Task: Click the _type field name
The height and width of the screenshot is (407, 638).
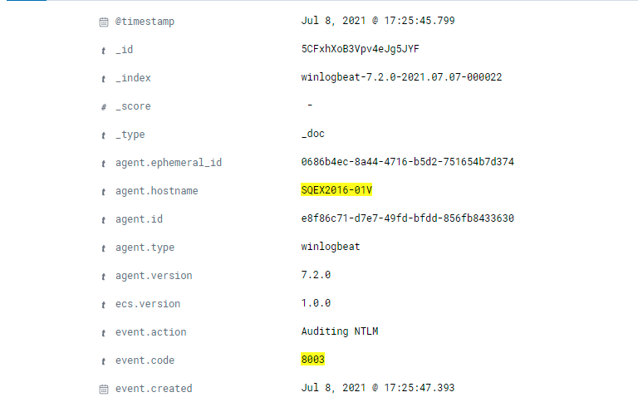Action: click(130, 135)
